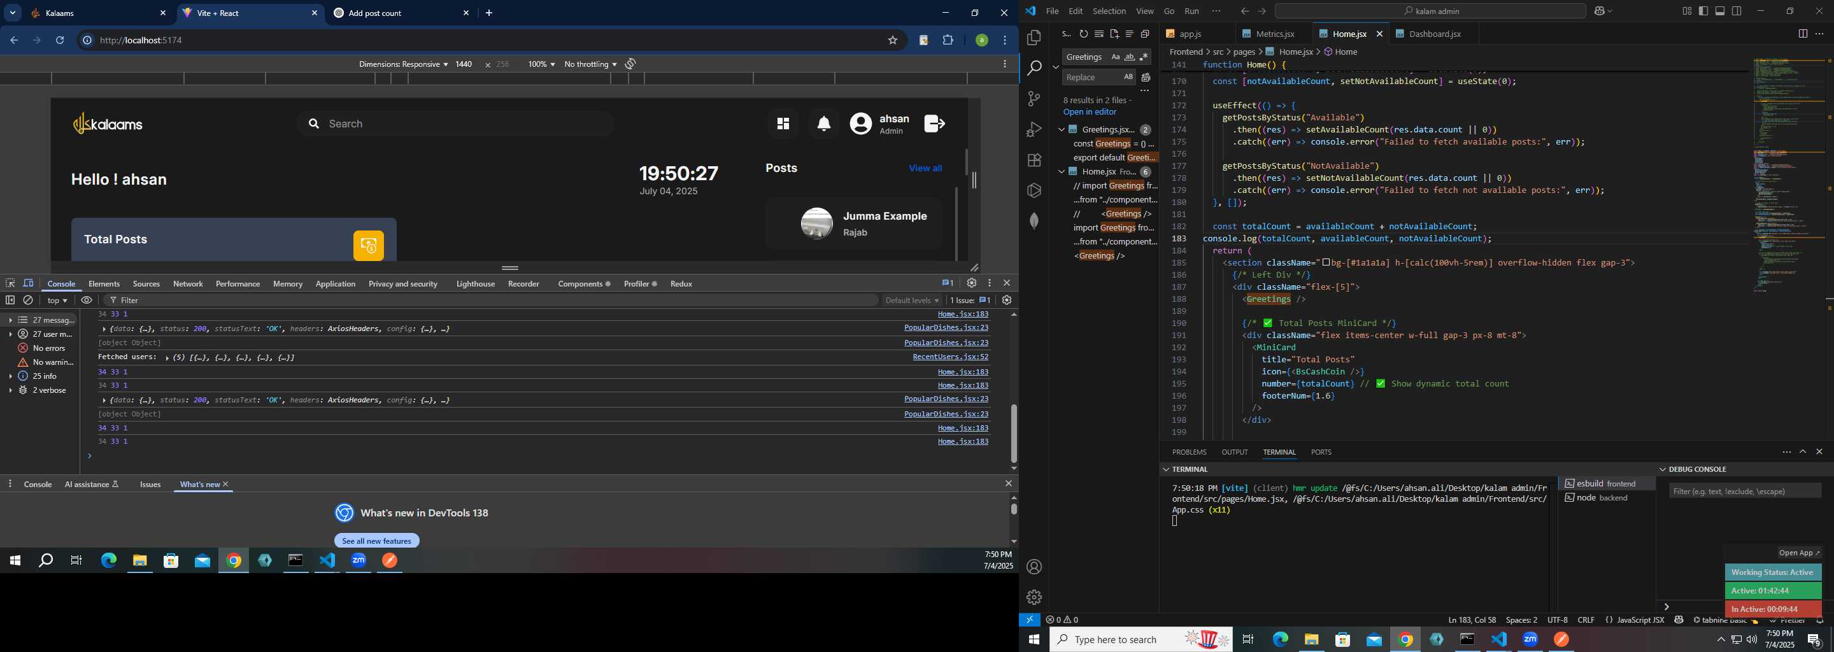Switch to PROBLEMS tab in VS Code panel
Image resolution: width=1834 pixels, height=652 pixels.
coord(1189,452)
